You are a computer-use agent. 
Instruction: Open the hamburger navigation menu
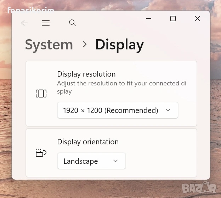pyautogui.click(x=46, y=23)
